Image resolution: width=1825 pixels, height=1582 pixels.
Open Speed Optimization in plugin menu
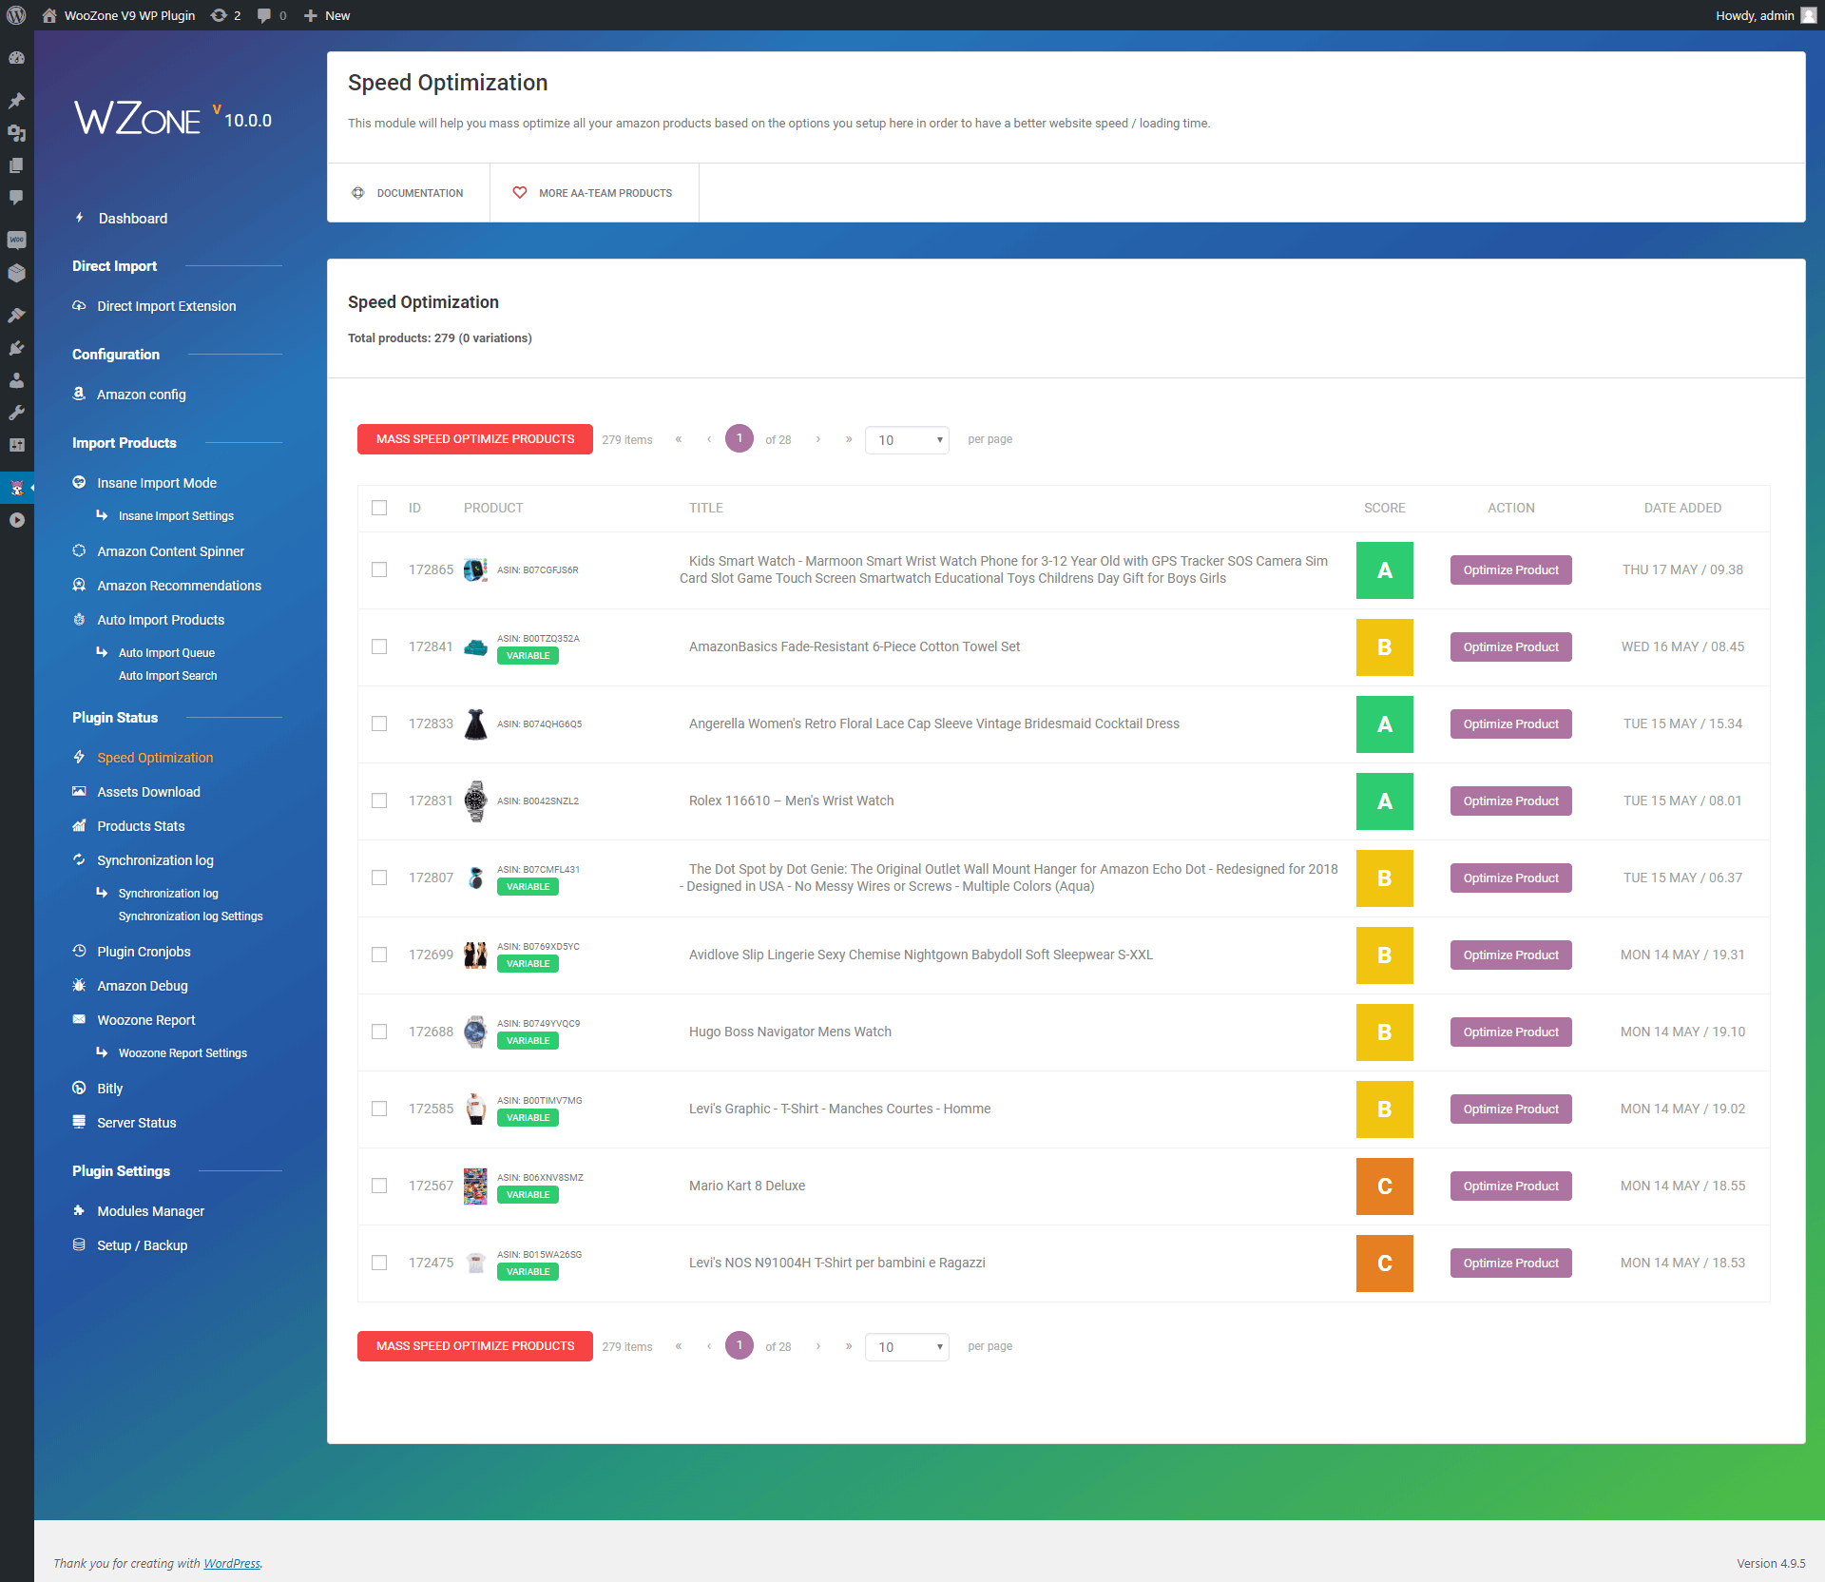pyautogui.click(x=155, y=758)
